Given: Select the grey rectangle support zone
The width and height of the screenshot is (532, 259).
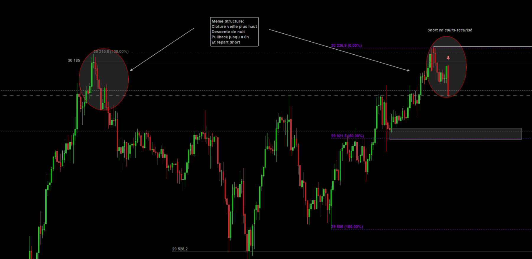Looking at the screenshot, I should pyautogui.click(x=455, y=134).
